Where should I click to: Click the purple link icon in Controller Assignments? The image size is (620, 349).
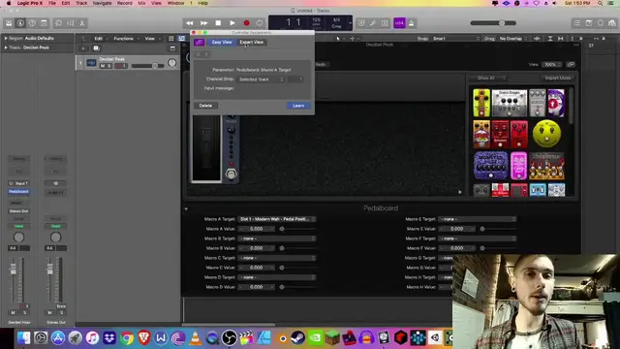[x=199, y=42]
